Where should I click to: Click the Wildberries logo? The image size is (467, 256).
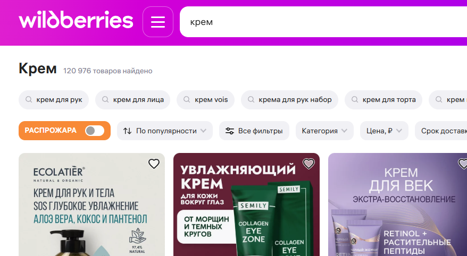click(x=76, y=20)
